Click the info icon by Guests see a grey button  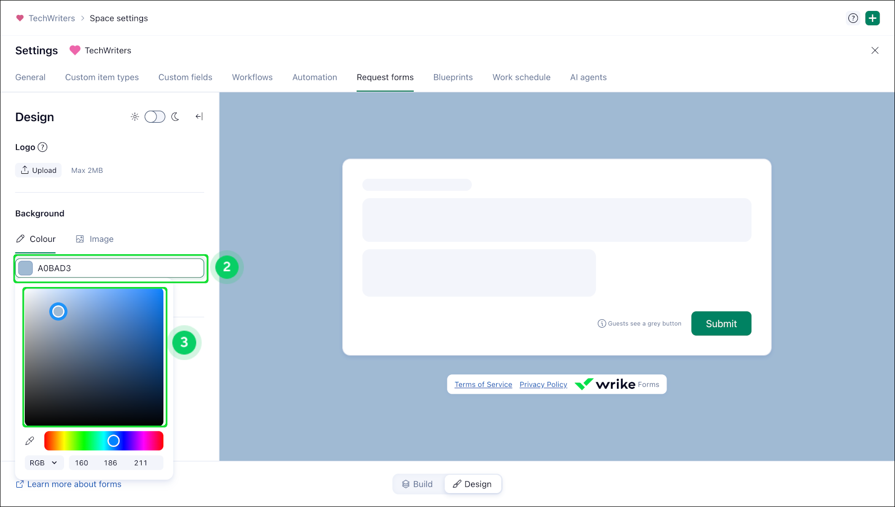(x=602, y=323)
